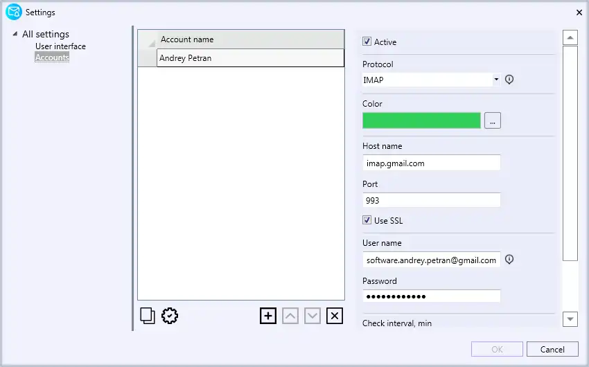Click the User name email field
589x367 pixels.
click(431, 260)
